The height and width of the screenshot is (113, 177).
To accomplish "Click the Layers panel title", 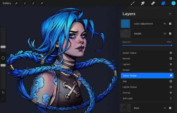I will 129,14.
